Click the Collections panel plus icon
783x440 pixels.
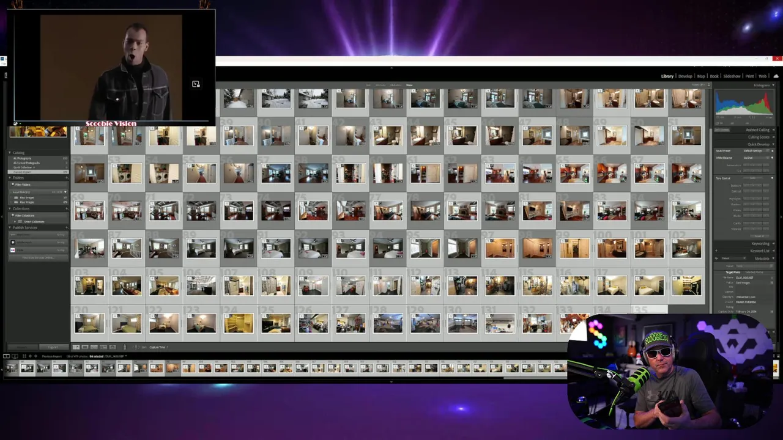pos(66,208)
